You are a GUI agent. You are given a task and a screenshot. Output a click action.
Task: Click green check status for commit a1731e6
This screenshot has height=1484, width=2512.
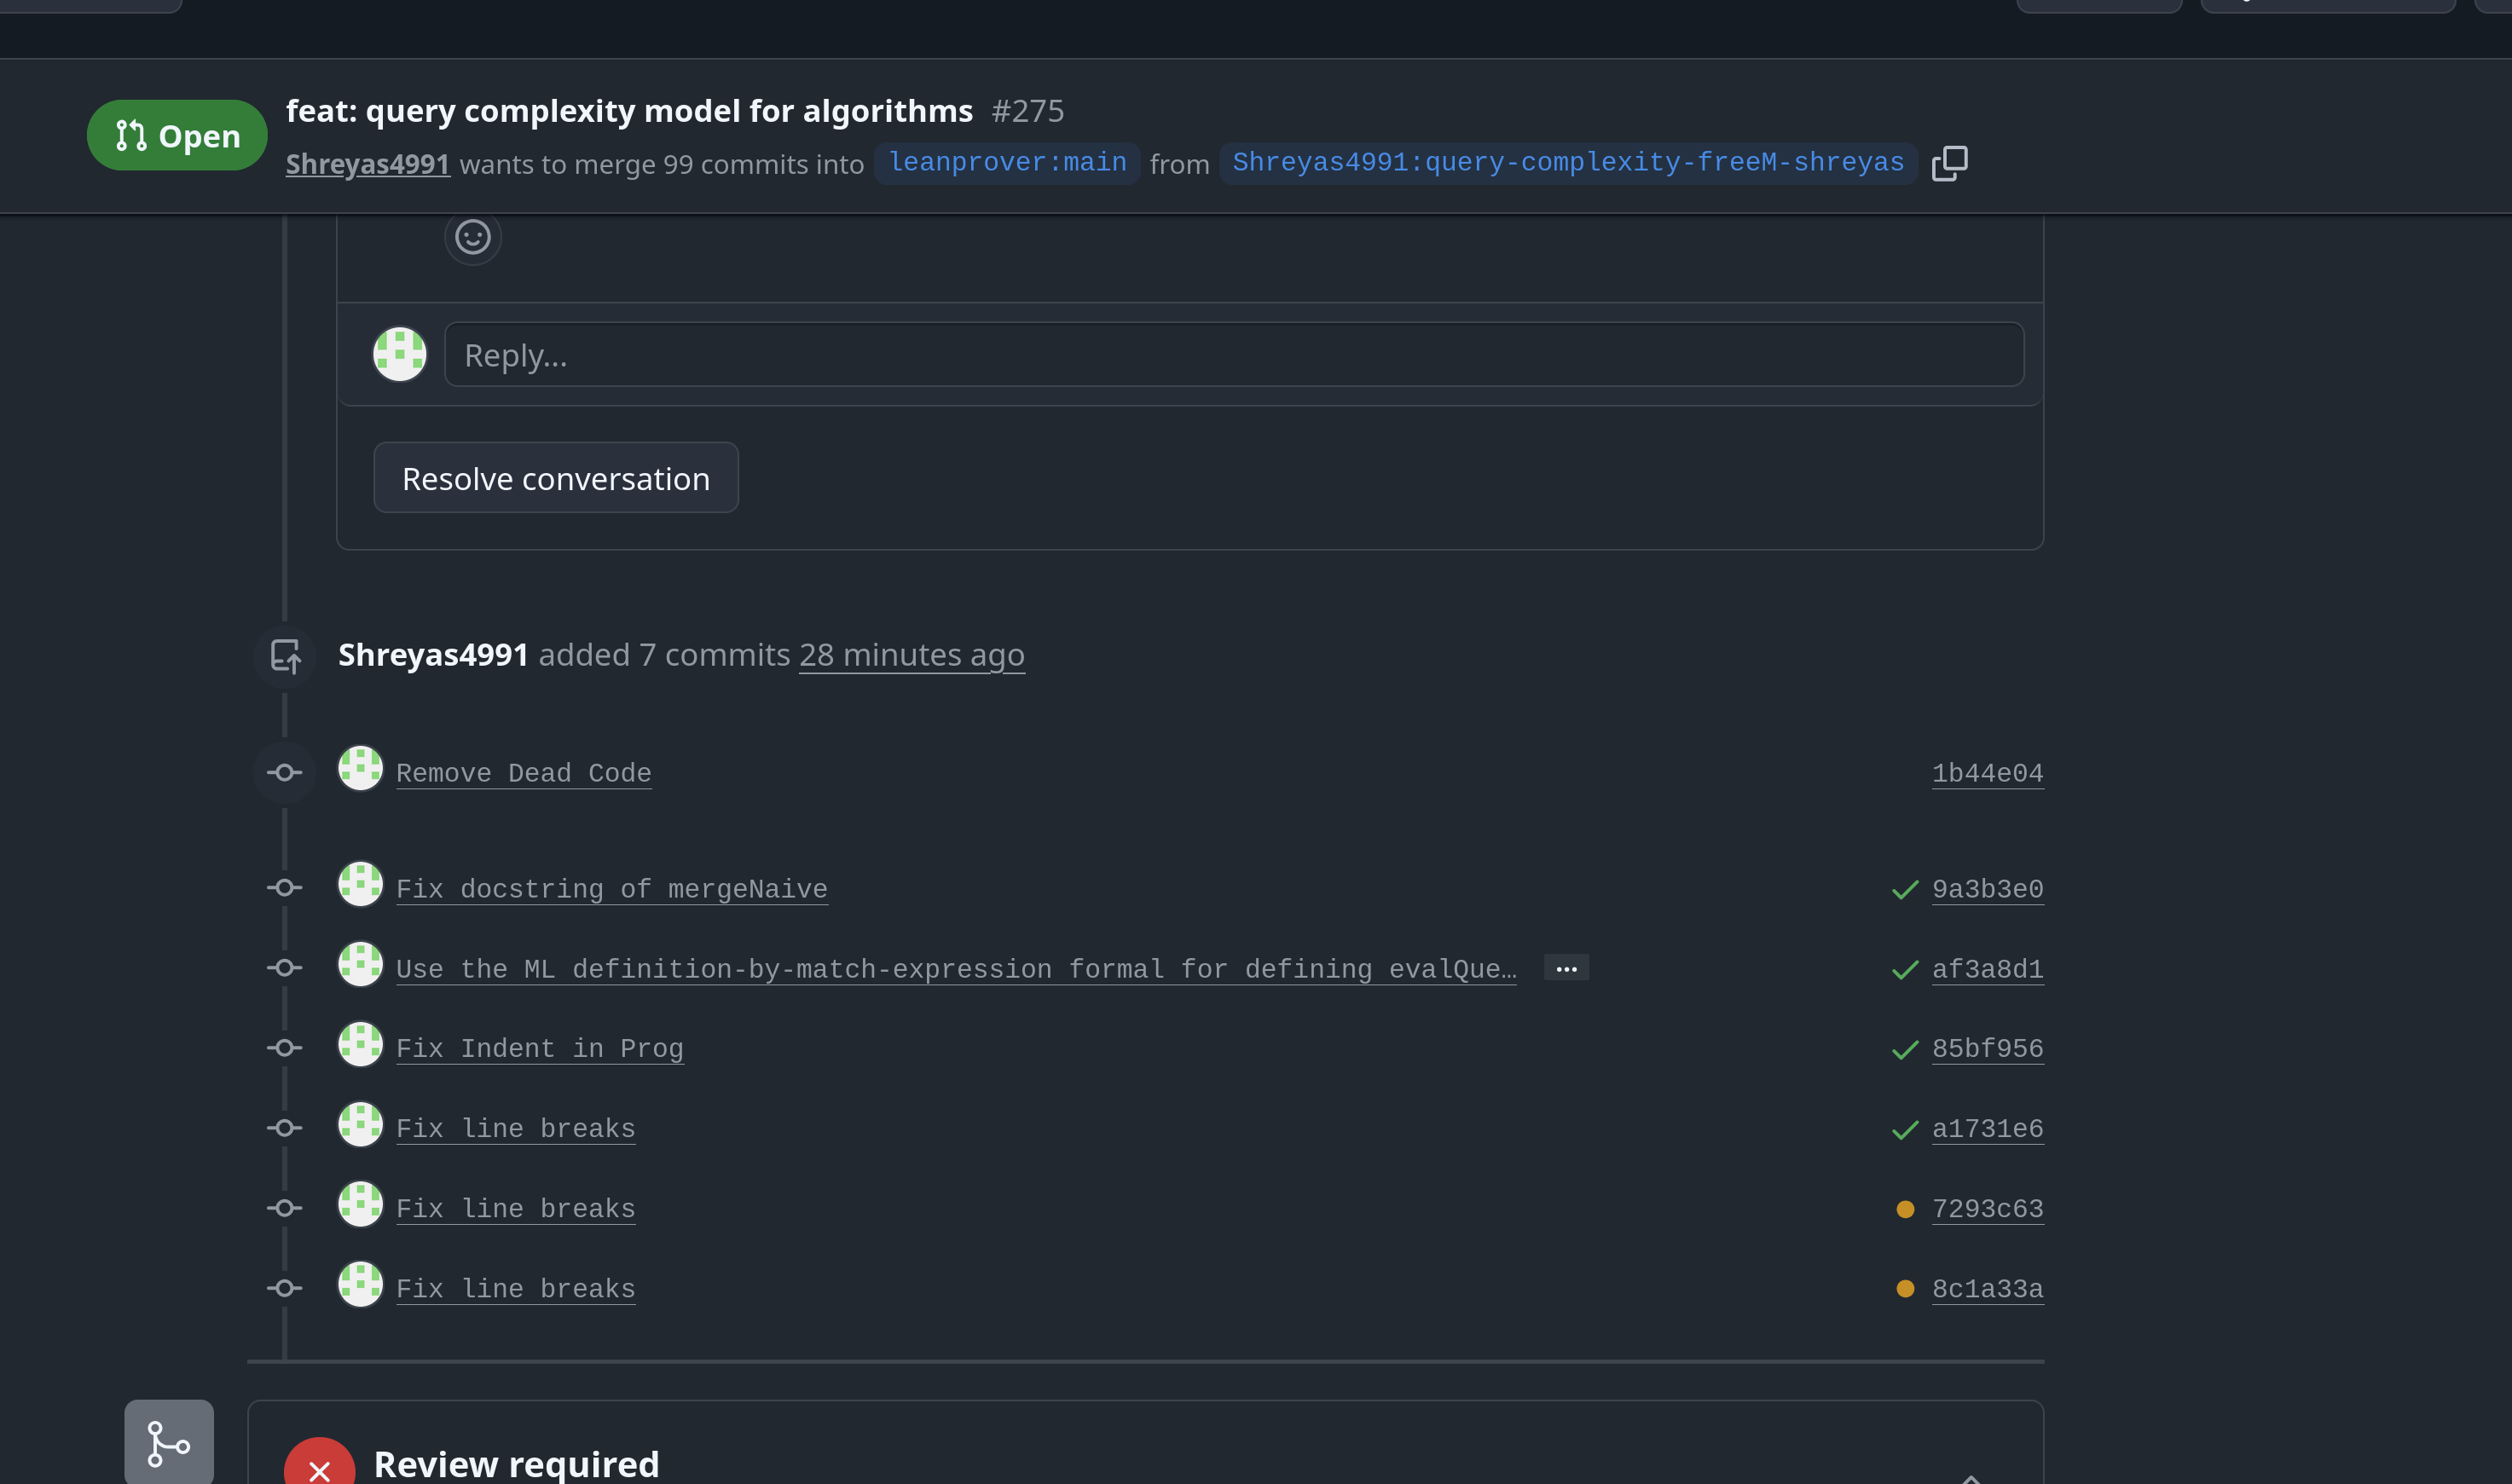click(1905, 1129)
